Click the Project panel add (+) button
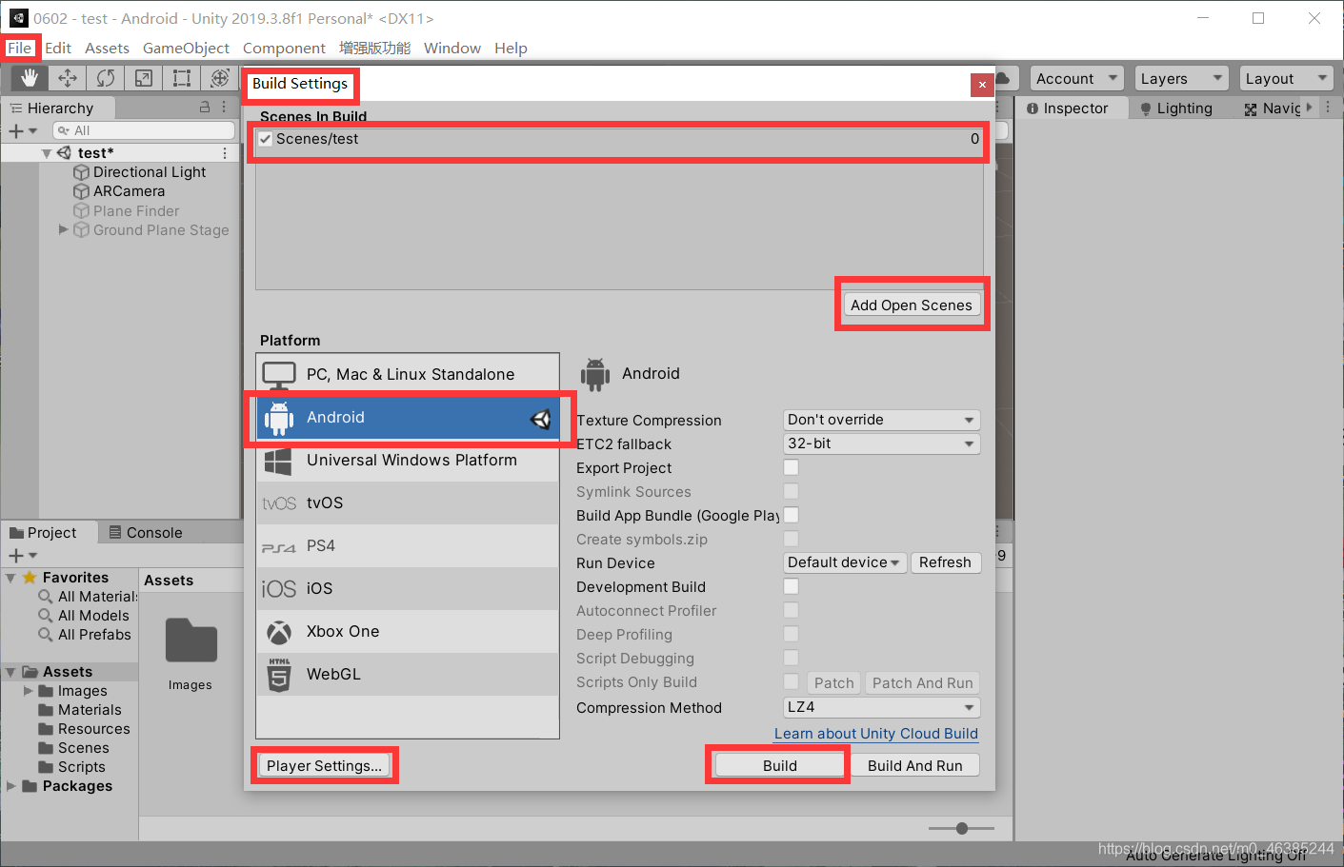1344x867 pixels. (22, 555)
